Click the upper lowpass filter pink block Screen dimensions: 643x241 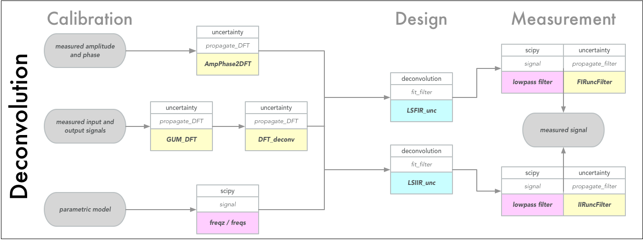coord(532,82)
